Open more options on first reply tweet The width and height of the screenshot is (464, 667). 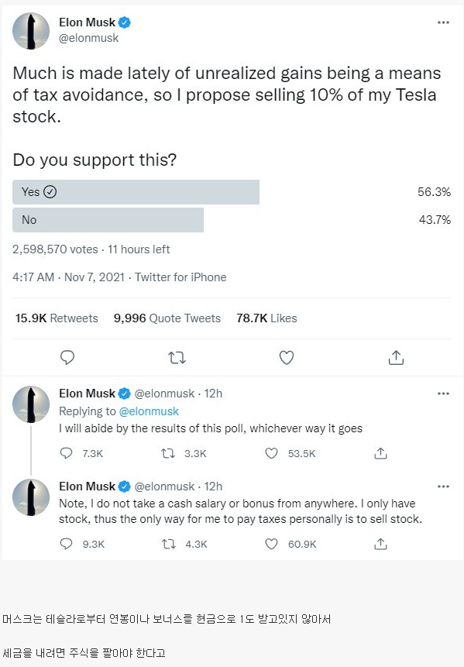click(443, 394)
